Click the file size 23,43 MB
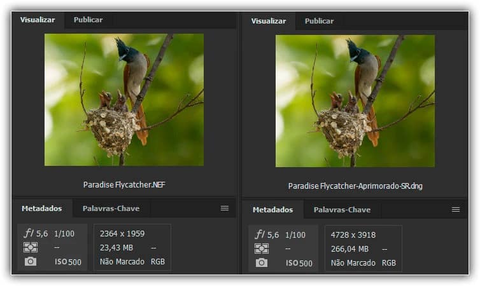This screenshot has width=480, height=286. (116, 247)
